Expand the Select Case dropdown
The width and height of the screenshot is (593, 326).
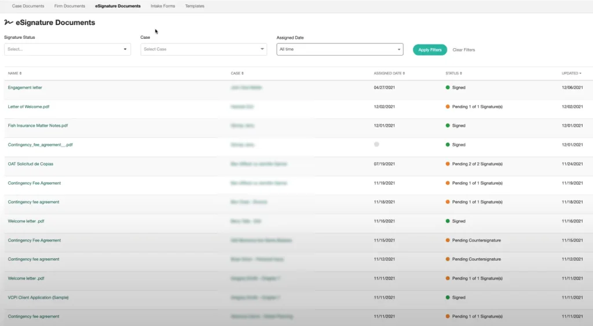[203, 49]
